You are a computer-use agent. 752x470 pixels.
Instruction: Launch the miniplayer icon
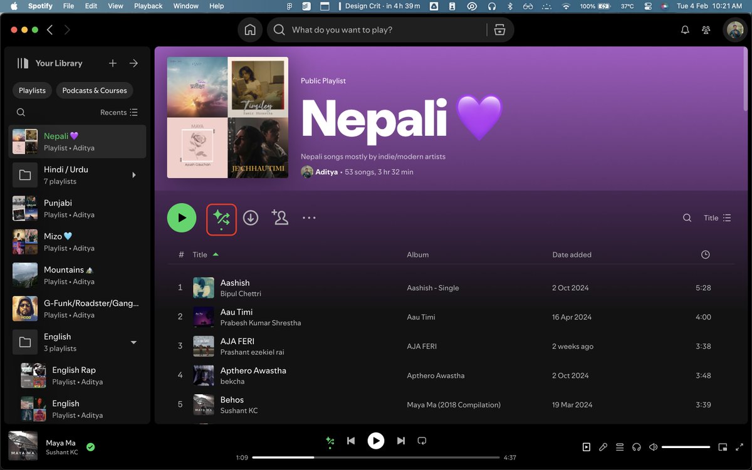point(723,447)
